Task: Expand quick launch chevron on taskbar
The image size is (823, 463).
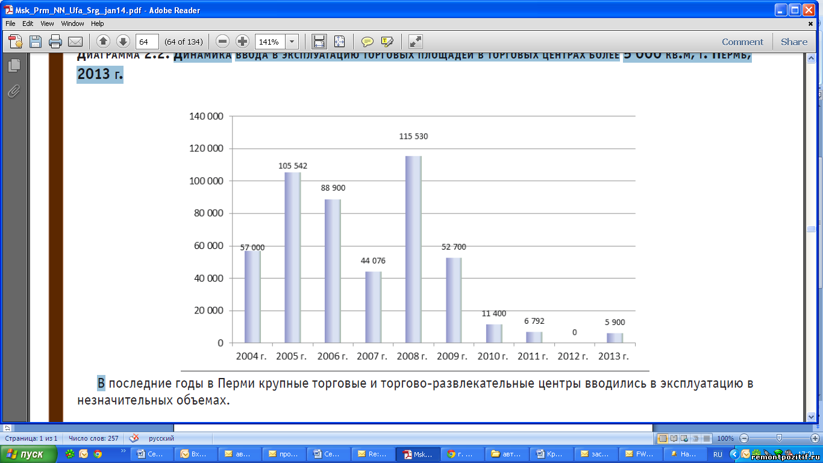Action: point(124,451)
